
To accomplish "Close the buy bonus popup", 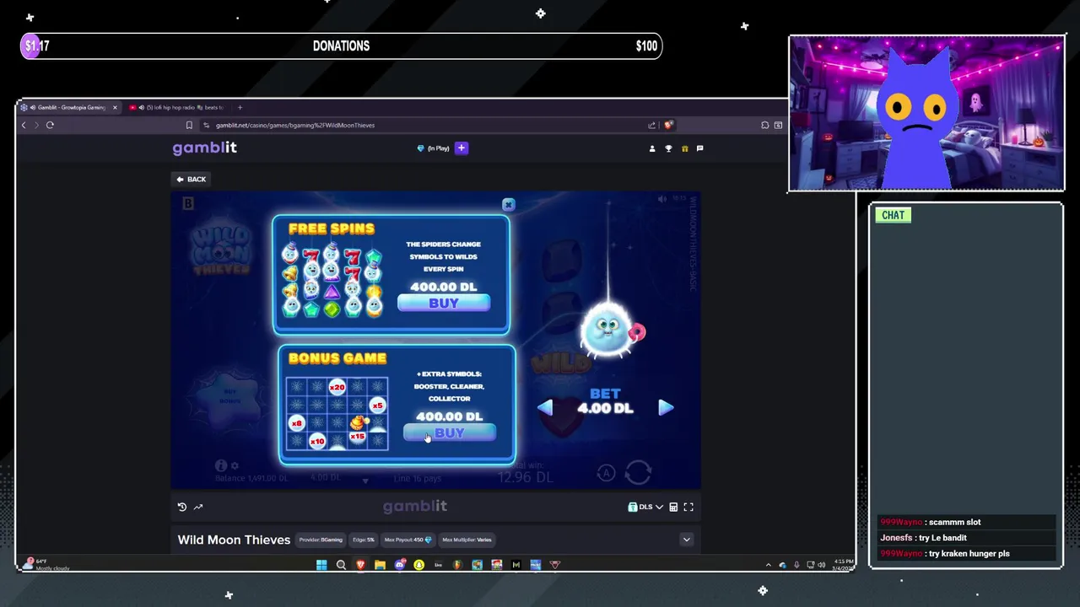I will (508, 205).
